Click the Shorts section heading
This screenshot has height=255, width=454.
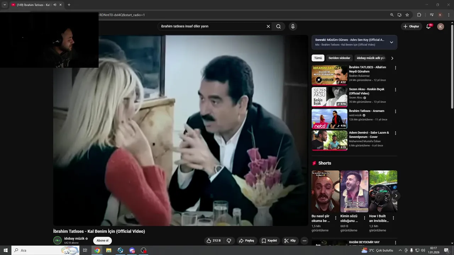(x=325, y=163)
